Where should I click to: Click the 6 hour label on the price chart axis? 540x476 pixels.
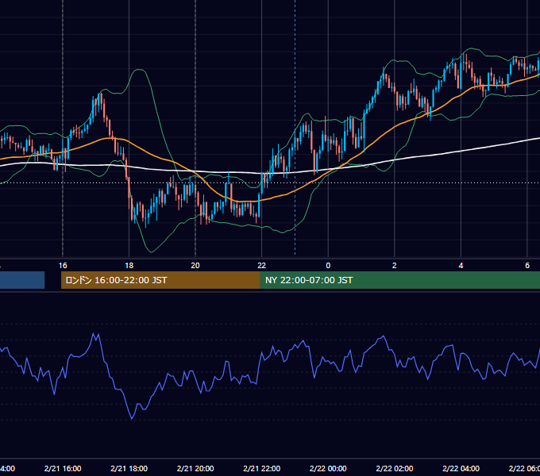(x=527, y=266)
